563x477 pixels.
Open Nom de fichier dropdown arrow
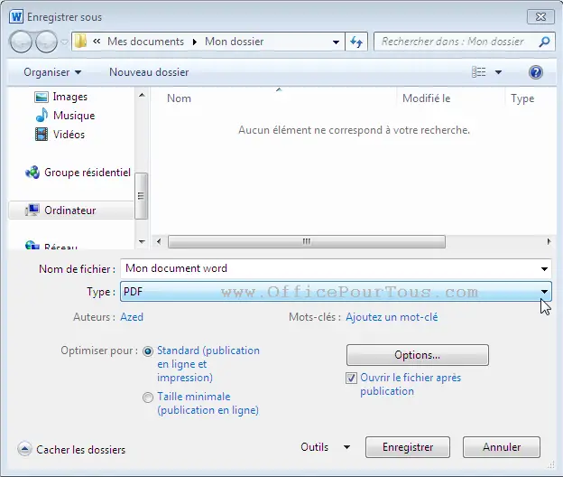(544, 269)
